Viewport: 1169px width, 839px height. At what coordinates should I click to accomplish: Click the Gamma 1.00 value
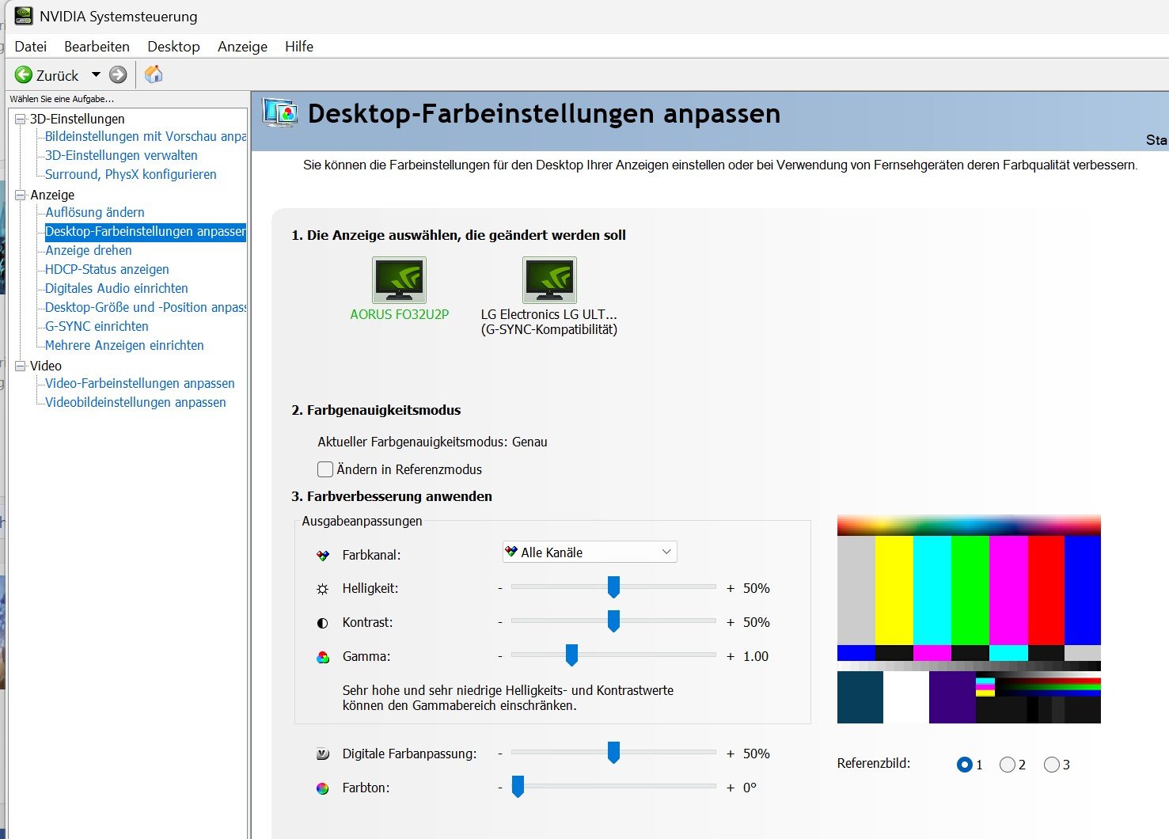coord(756,656)
